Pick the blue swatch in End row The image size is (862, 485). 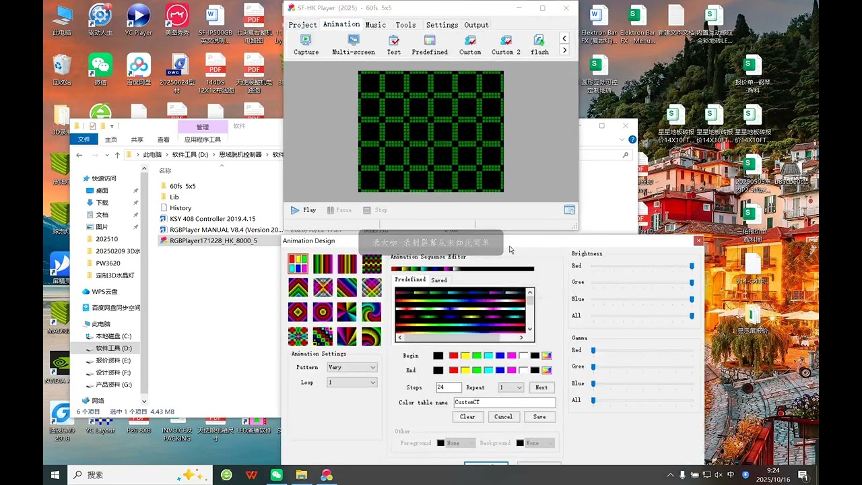[500, 370]
